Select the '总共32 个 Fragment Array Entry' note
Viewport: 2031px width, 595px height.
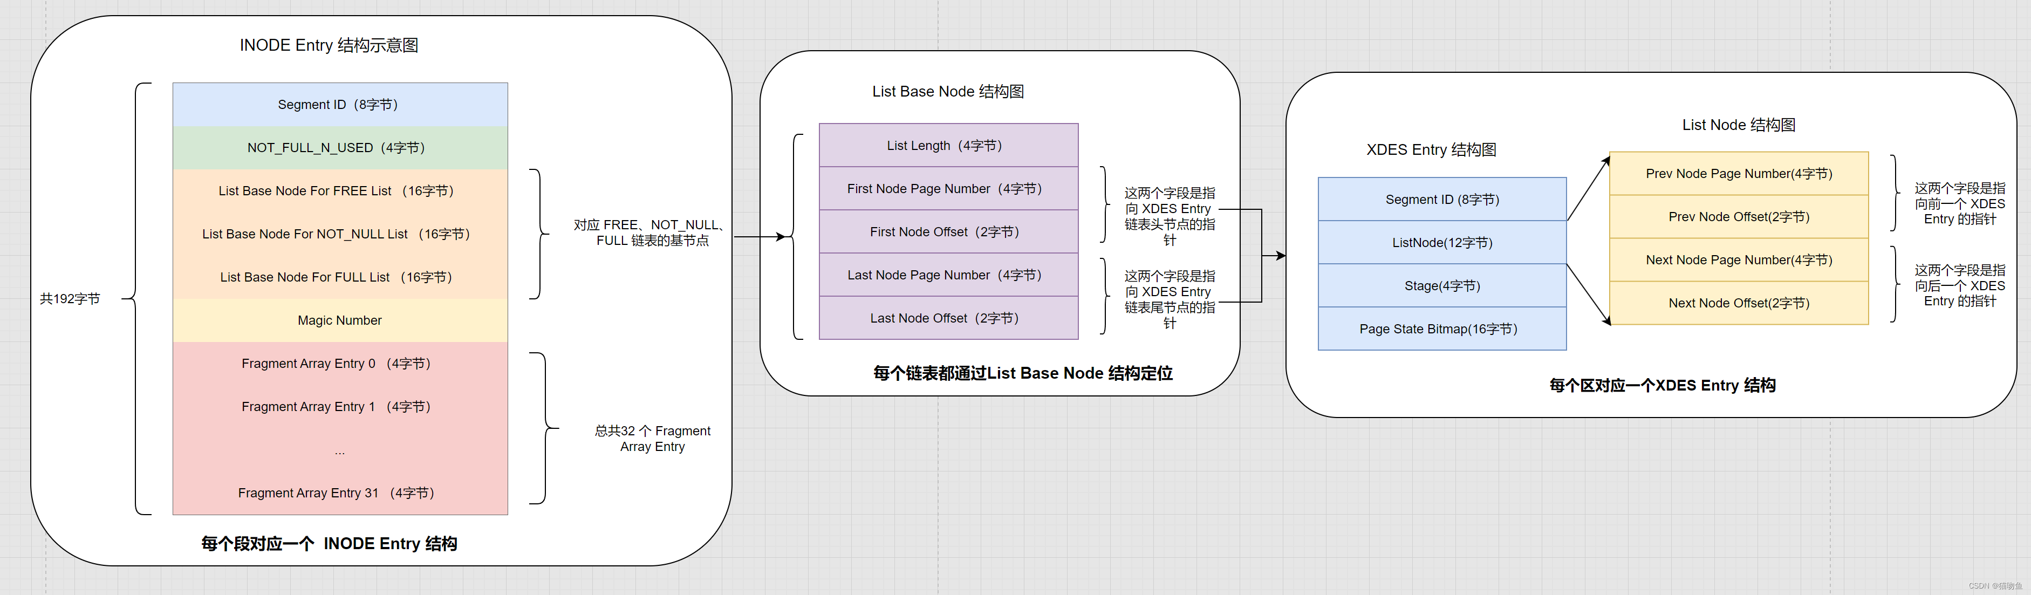[652, 439]
